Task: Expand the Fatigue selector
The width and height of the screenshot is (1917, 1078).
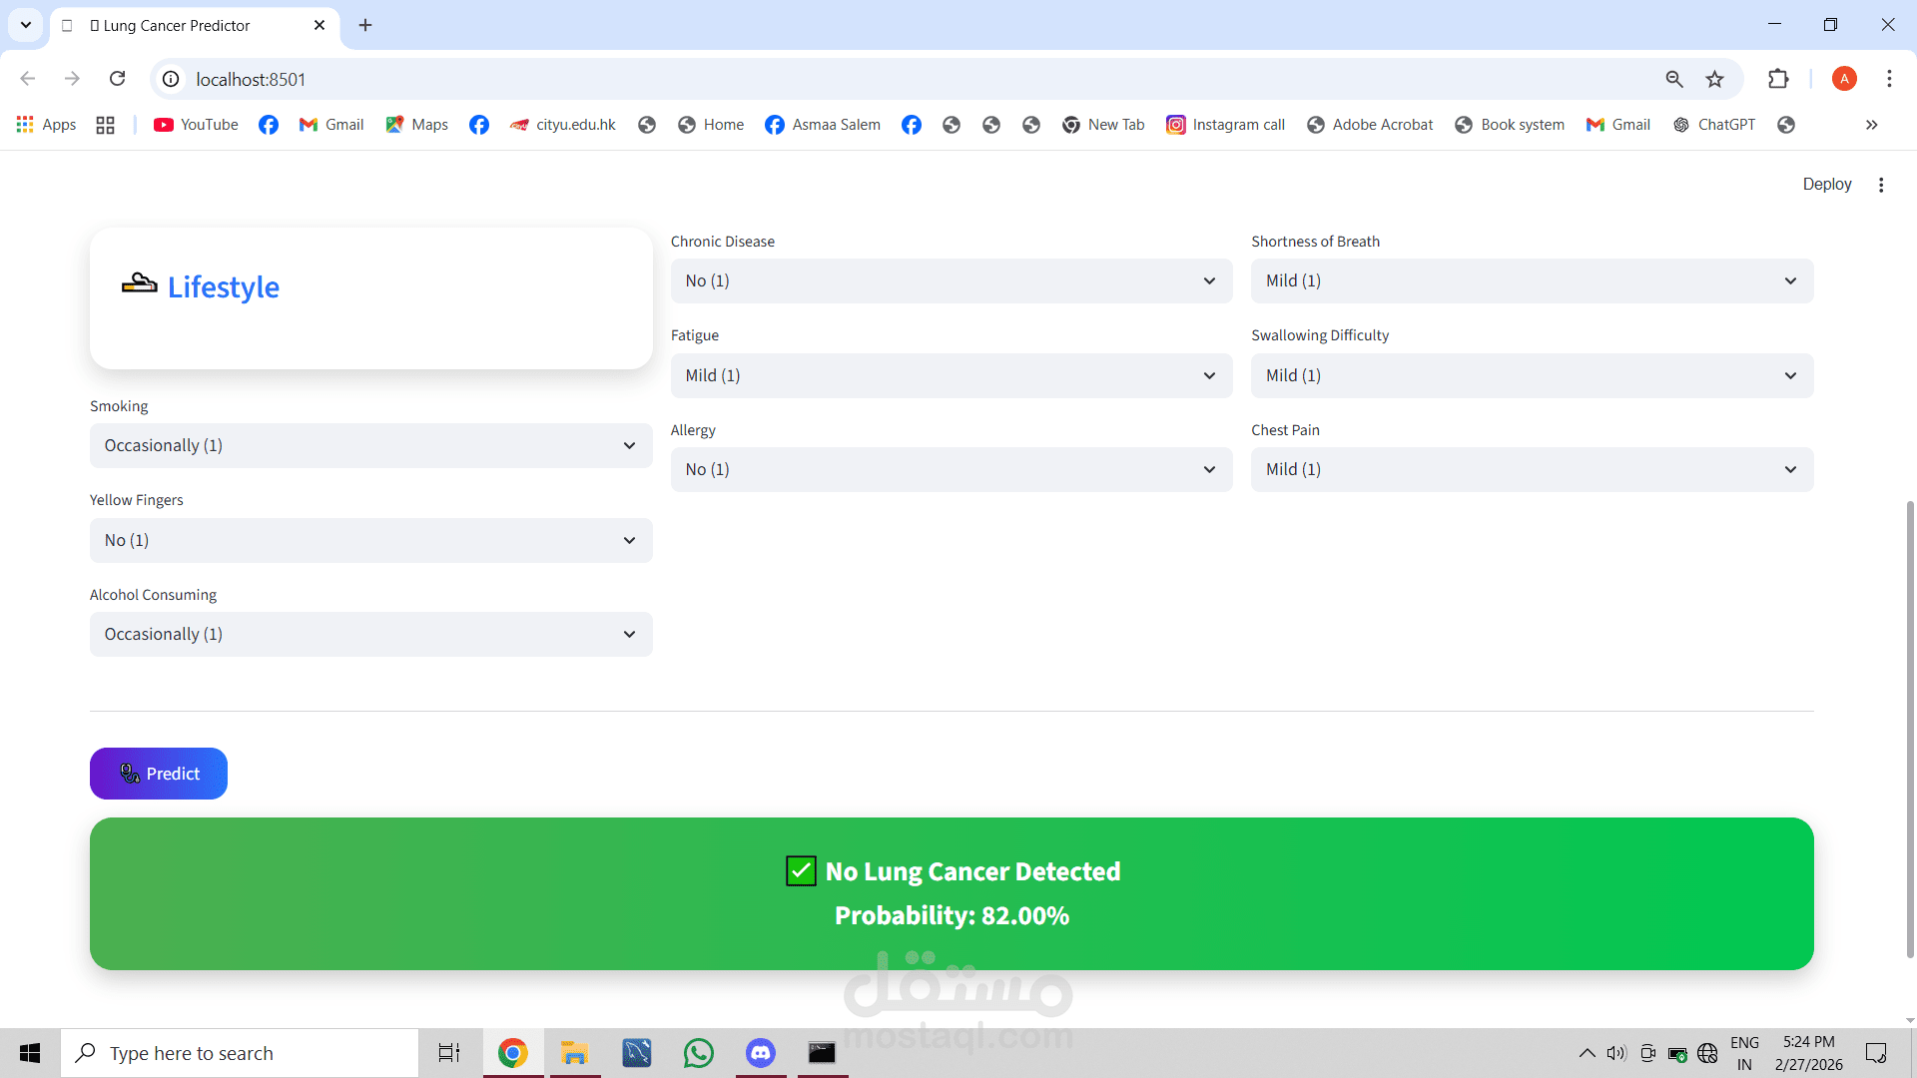Action: [x=951, y=375]
